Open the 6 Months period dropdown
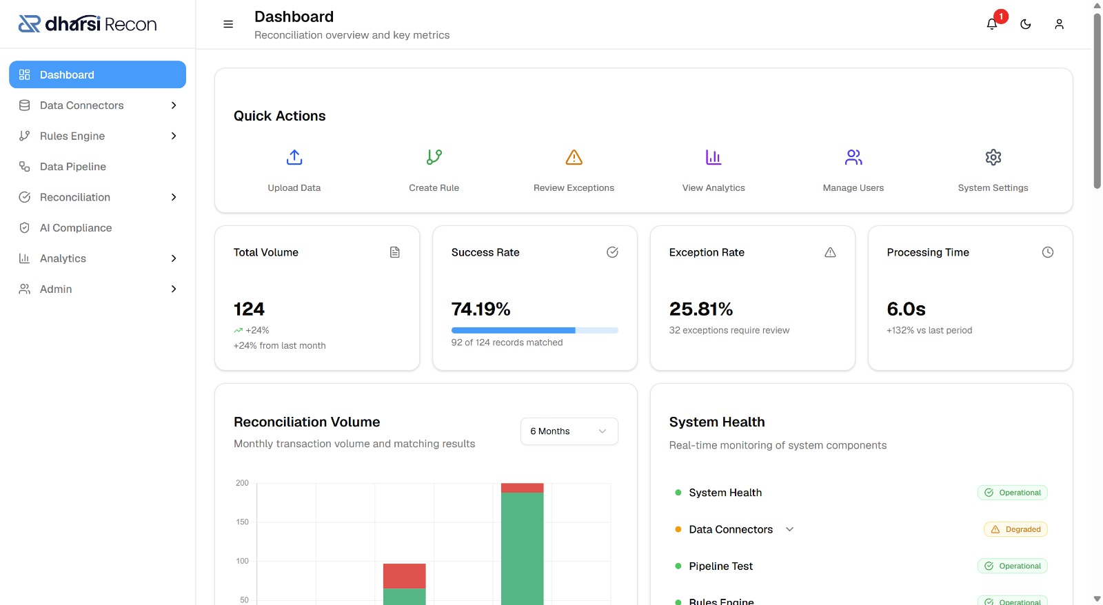The width and height of the screenshot is (1103, 605). [569, 431]
